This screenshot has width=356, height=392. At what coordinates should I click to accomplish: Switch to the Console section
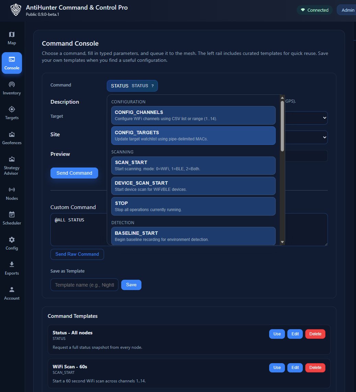pyautogui.click(x=12, y=63)
